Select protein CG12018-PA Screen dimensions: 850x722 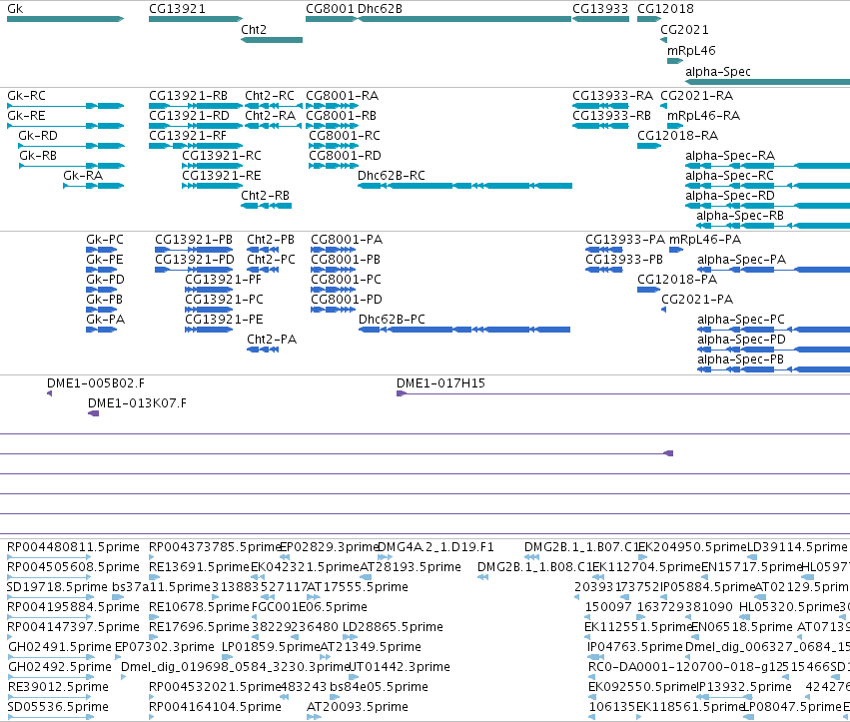pos(677,280)
